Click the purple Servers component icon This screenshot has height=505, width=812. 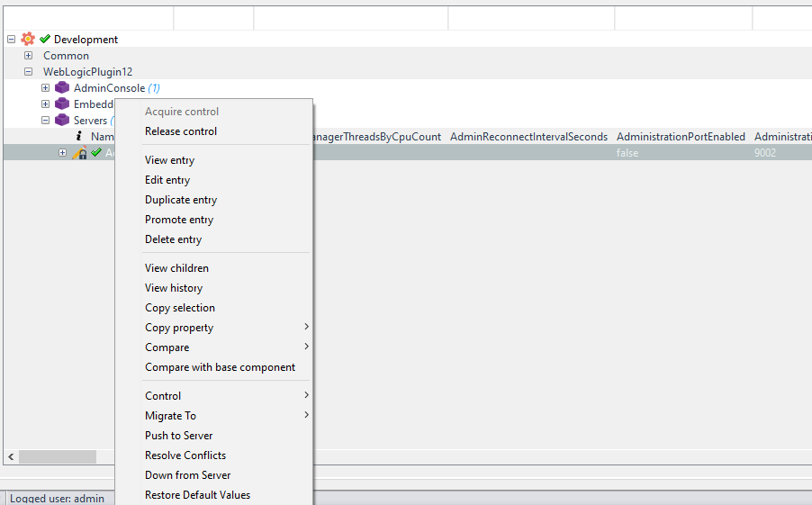tap(62, 120)
